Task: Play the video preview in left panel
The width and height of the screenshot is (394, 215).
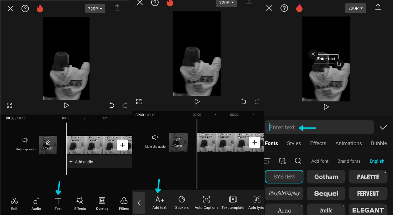Action: 66,105
